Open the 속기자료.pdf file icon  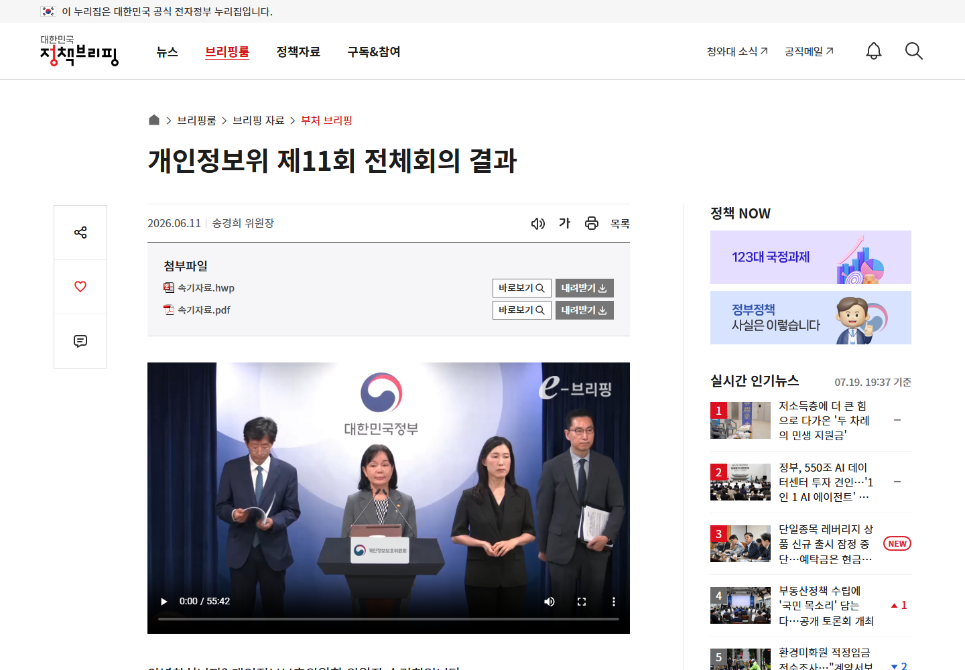tap(169, 310)
